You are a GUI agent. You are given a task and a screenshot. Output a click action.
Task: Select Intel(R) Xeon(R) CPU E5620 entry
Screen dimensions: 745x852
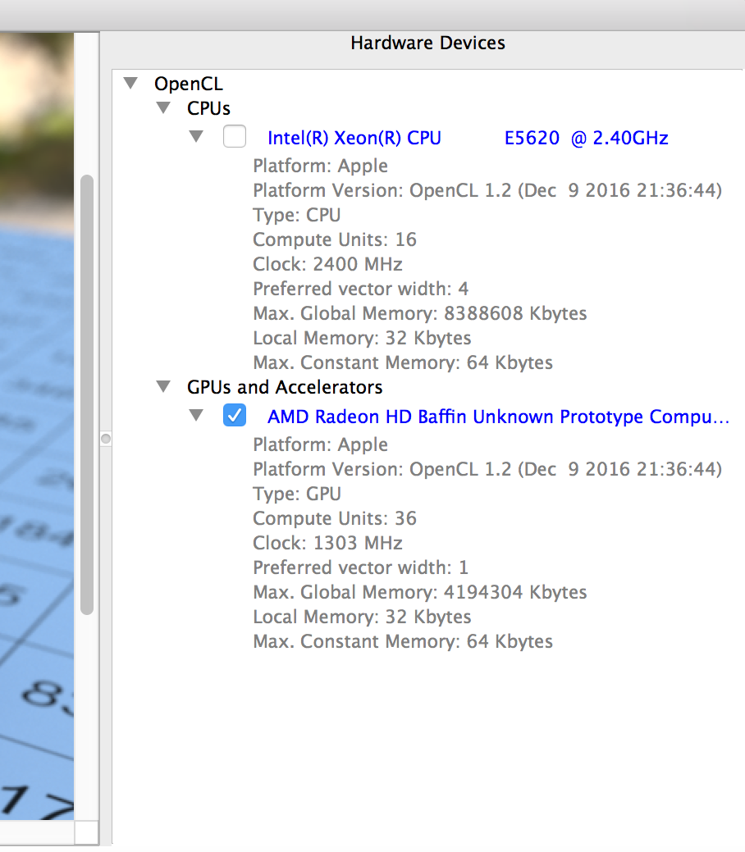(468, 138)
